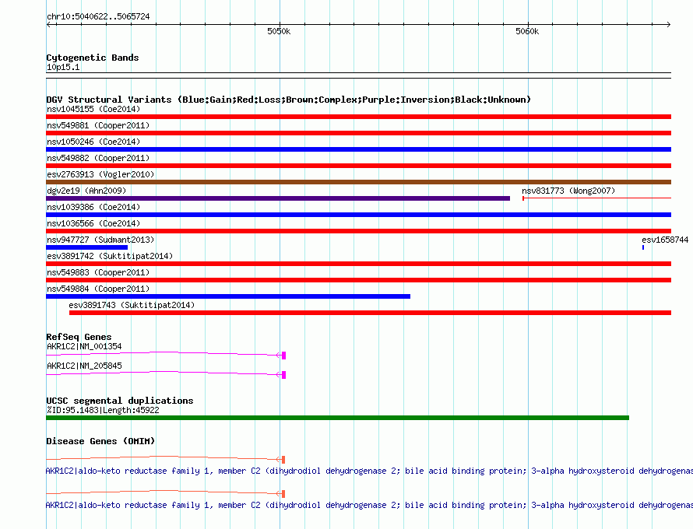The image size is (693, 529).
Task: Click the right arrow of the ruler
Action: (x=669, y=24)
